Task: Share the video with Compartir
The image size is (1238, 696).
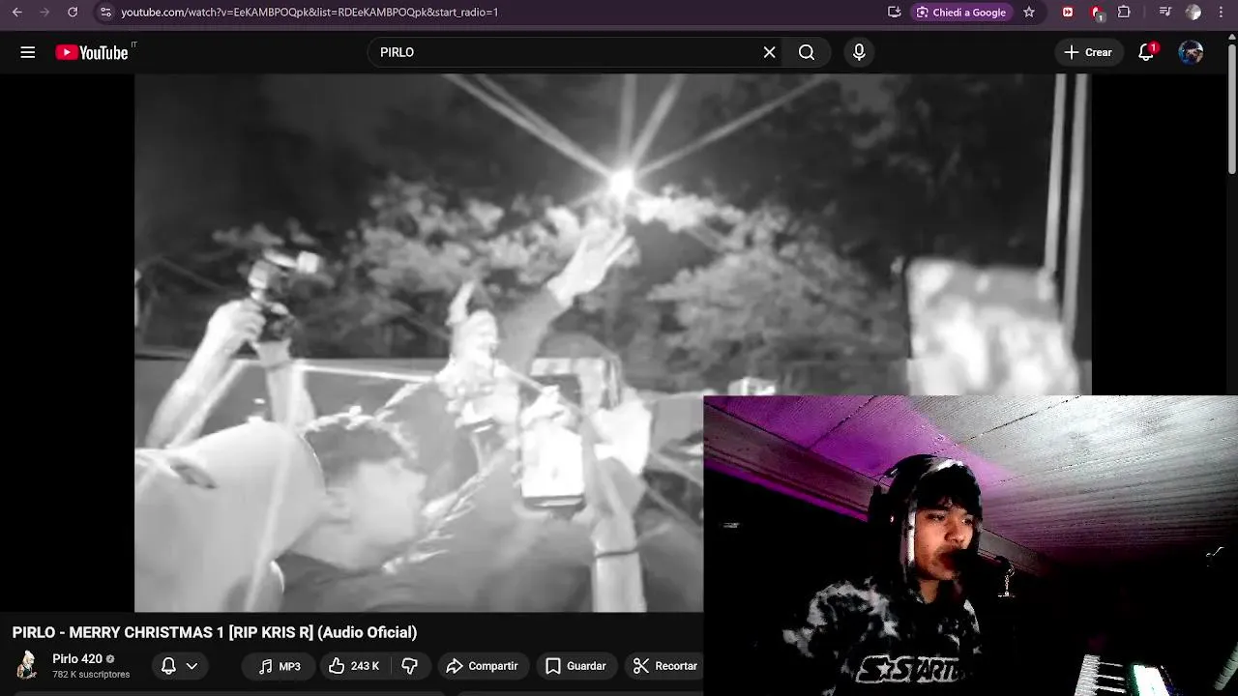Action: 482,666
